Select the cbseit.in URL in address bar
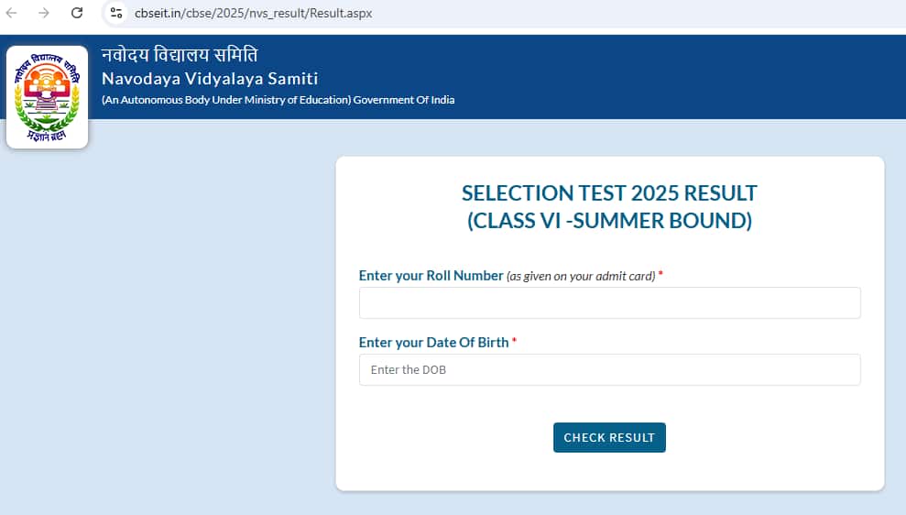Image resolution: width=906 pixels, height=515 pixels. coord(253,14)
